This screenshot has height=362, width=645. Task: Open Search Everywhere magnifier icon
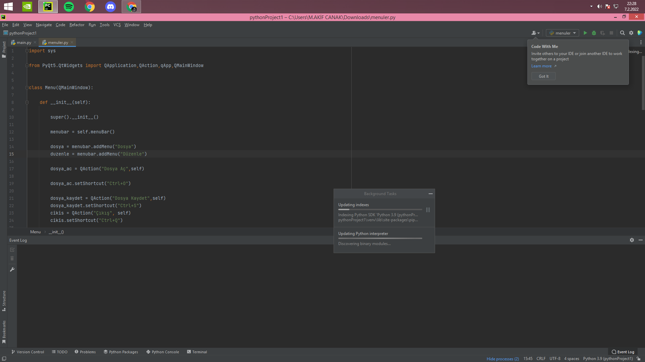pyautogui.click(x=622, y=33)
